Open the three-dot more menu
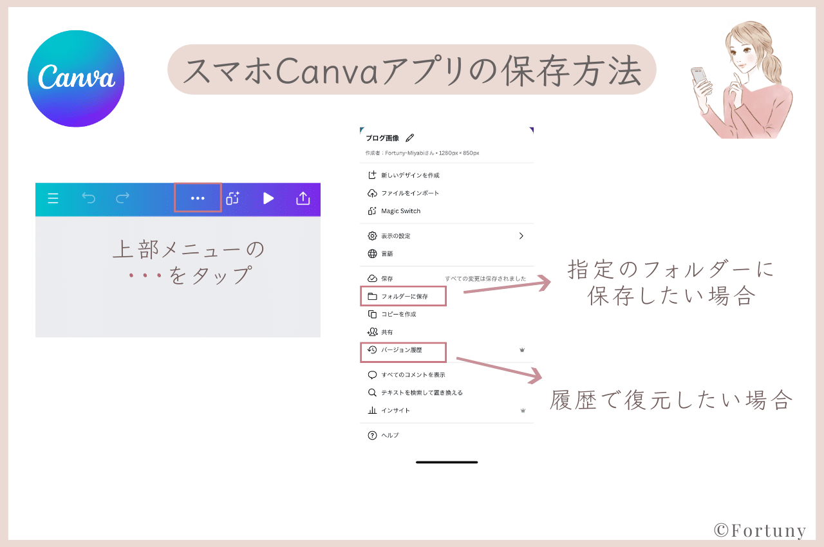The height and width of the screenshot is (547, 824). click(x=198, y=198)
